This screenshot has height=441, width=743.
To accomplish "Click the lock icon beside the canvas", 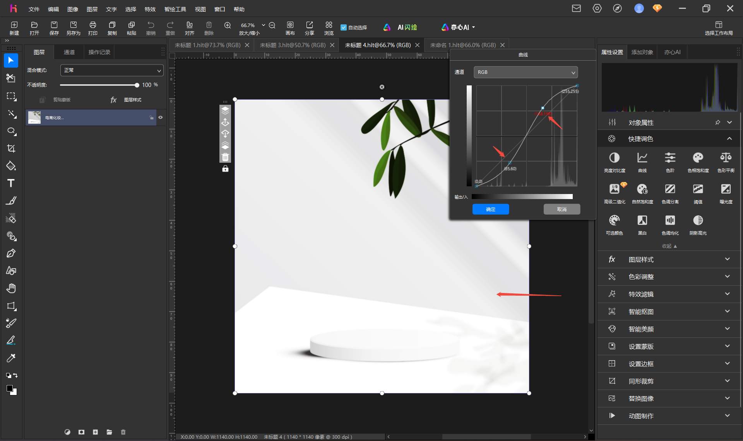I will click(225, 169).
